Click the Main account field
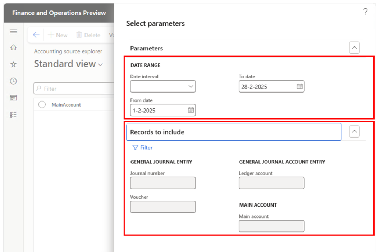 point(272,226)
